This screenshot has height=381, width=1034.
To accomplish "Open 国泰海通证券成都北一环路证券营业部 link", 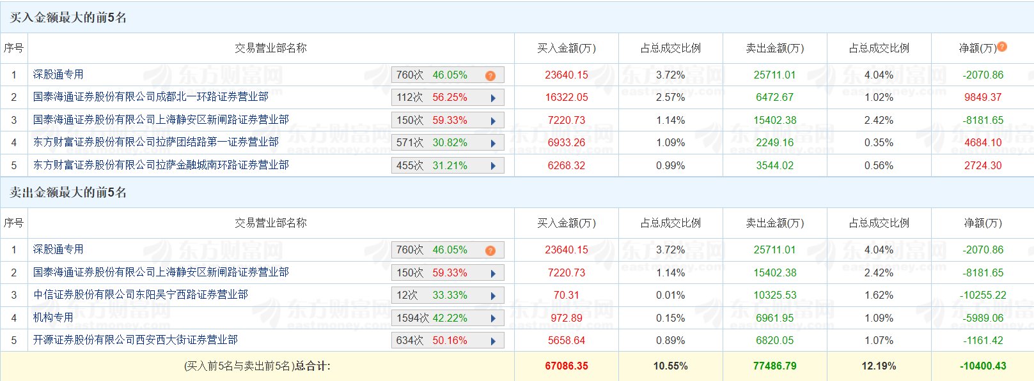I will (x=150, y=97).
